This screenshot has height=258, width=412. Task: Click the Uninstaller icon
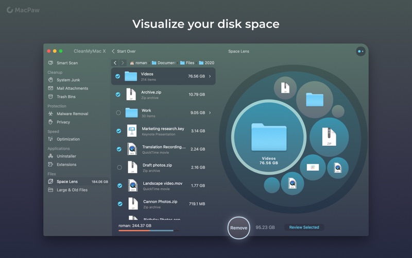click(50, 156)
